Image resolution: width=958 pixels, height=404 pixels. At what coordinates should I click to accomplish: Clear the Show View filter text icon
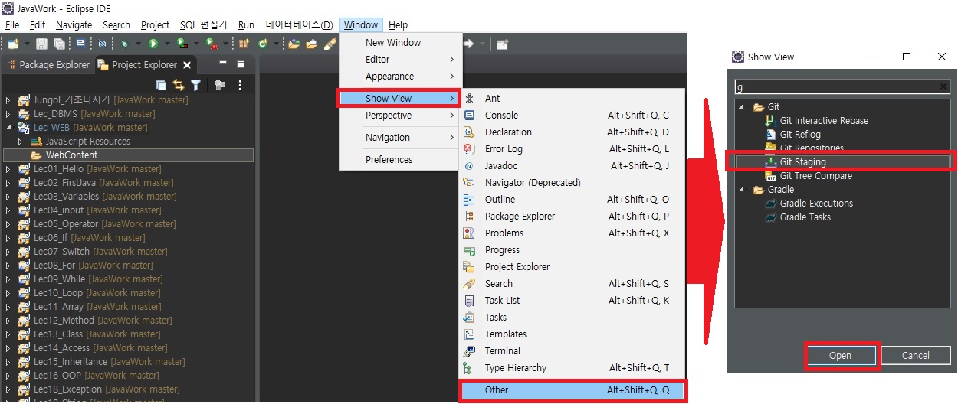[944, 86]
